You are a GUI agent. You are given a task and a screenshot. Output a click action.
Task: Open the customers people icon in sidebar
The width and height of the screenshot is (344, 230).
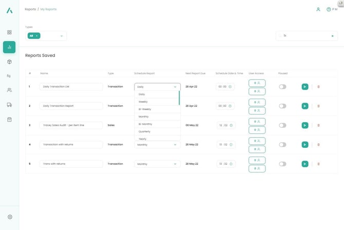tap(9, 90)
